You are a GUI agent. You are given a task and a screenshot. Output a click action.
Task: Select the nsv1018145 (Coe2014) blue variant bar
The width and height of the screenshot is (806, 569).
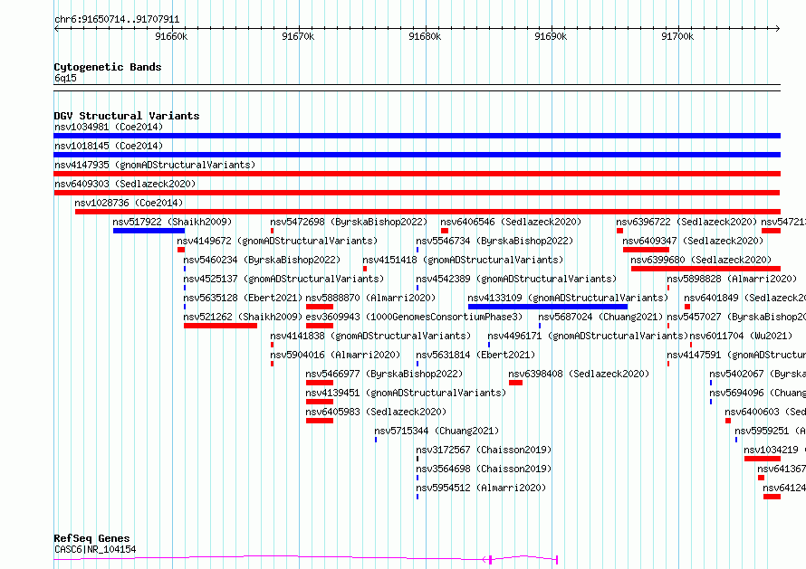[417, 155]
